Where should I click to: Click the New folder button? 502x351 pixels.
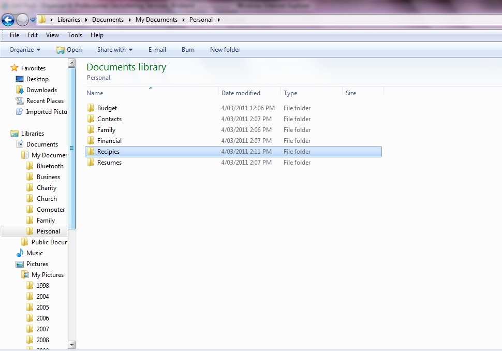point(225,50)
